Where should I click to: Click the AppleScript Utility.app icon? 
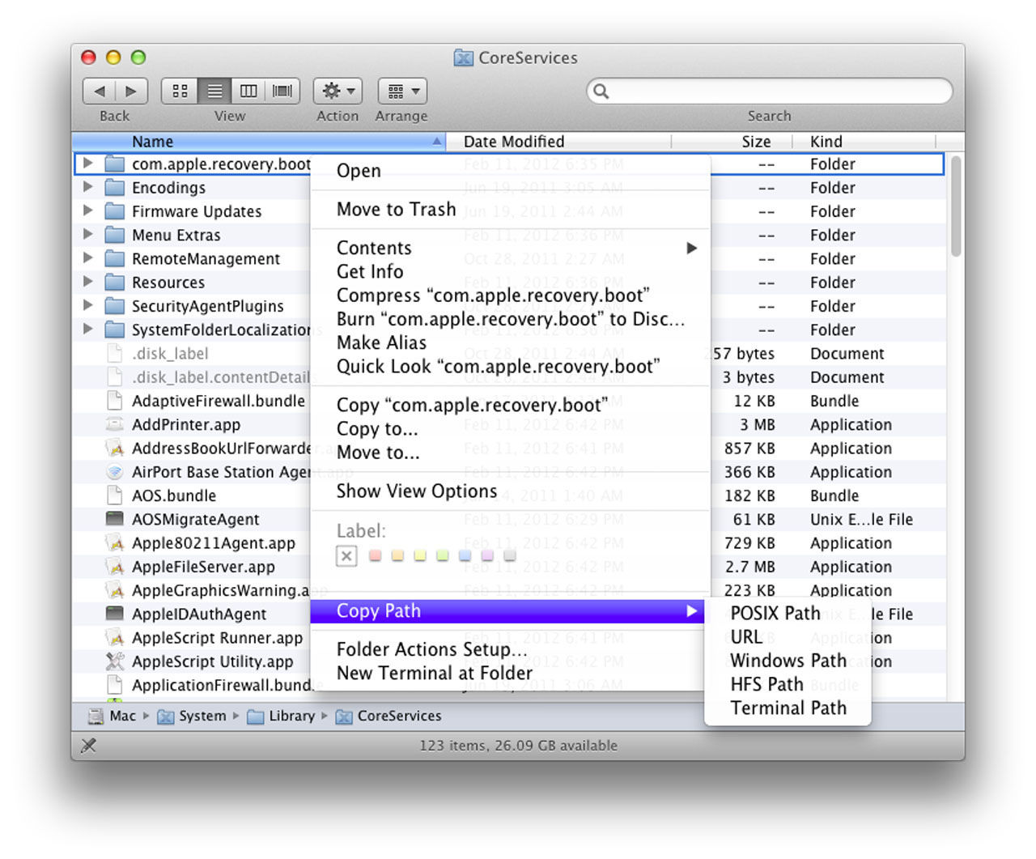[x=115, y=661]
